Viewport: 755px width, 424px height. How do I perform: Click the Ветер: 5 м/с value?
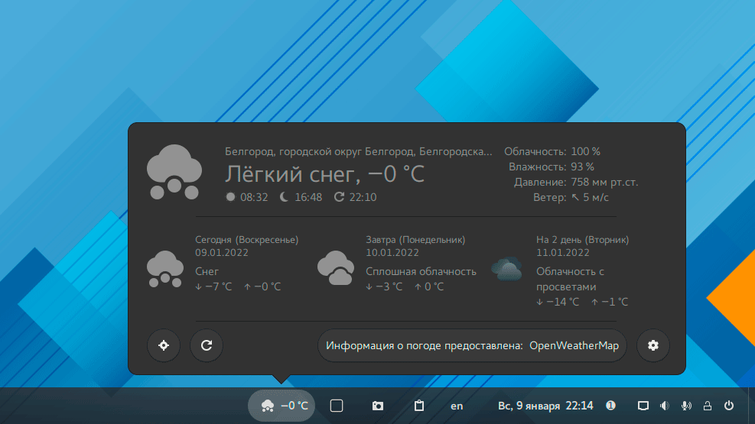(590, 197)
